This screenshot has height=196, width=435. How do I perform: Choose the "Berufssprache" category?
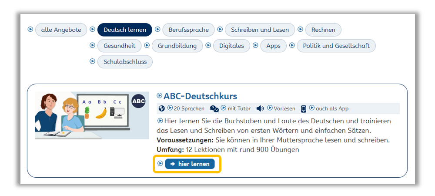tap(188, 30)
